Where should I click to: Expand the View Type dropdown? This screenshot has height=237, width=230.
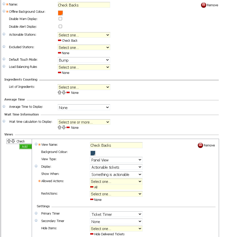(x=116, y=160)
